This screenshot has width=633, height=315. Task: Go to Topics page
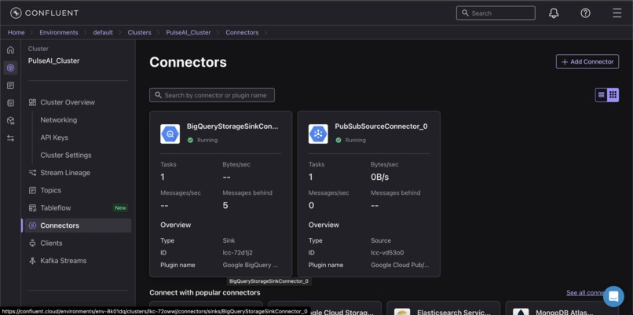(x=51, y=190)
